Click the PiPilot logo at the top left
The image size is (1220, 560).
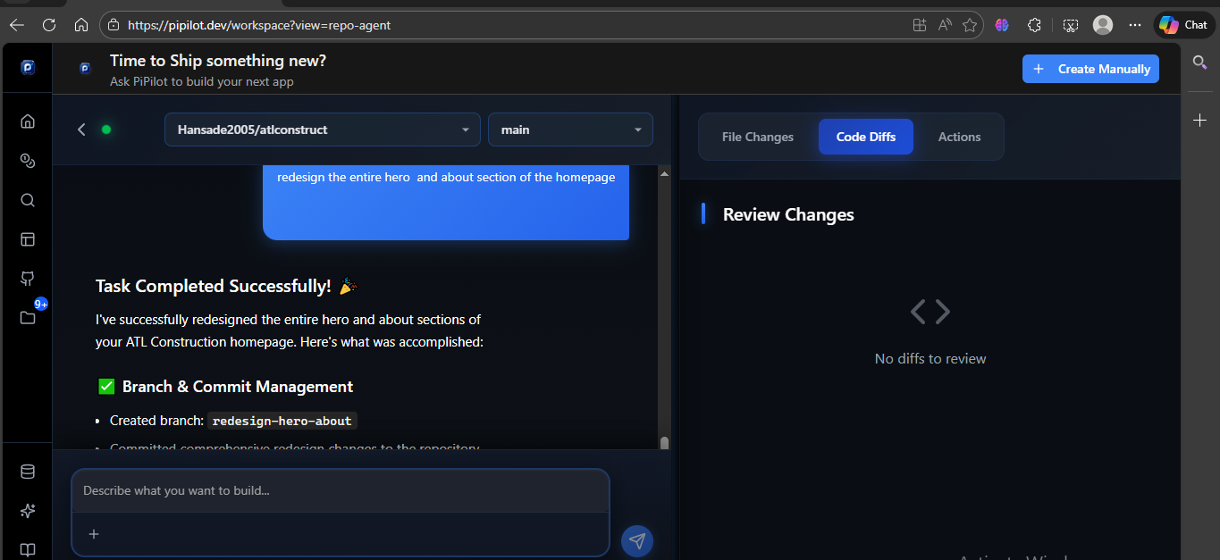[x=27, y=66]
